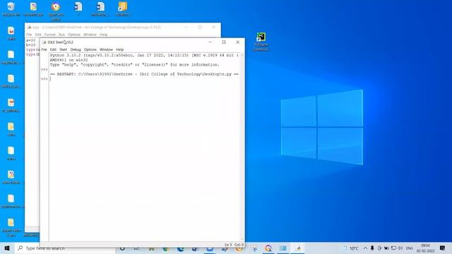Click the microphone tray icon
This screenshot has height=254, width=452.
click(x=372, y=248)
